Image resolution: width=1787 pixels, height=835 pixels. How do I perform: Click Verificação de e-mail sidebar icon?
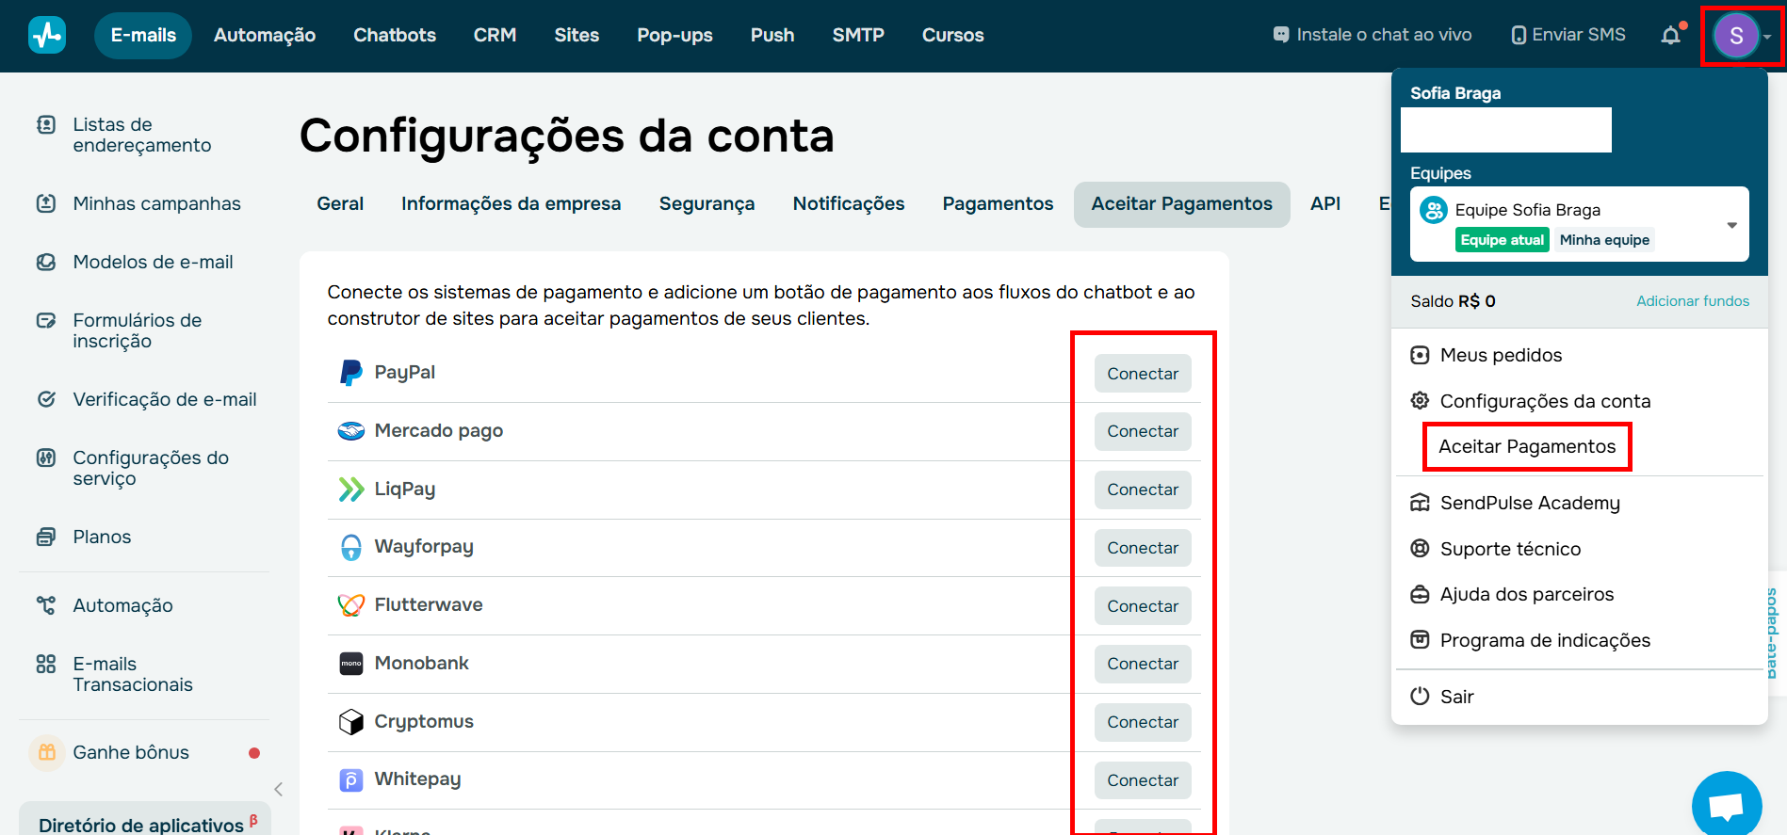click(46, 399)
